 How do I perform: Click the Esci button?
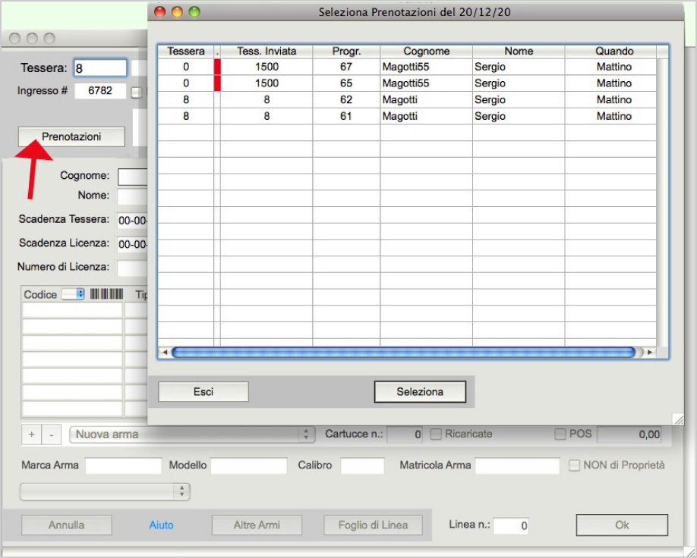(x=203, y=392)
